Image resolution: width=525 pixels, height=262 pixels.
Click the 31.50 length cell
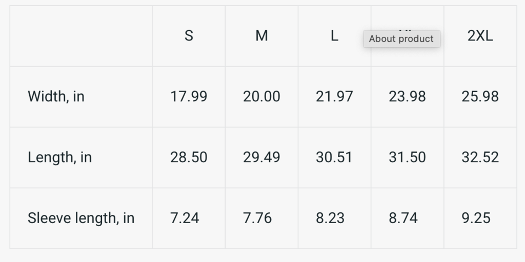point(407,157)
